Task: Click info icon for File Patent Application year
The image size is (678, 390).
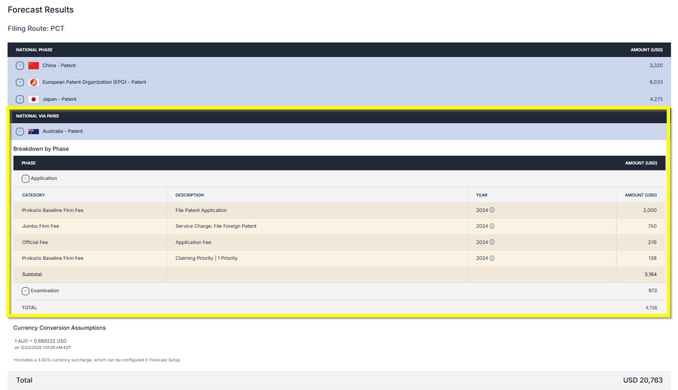Action: tap(492, 210)
